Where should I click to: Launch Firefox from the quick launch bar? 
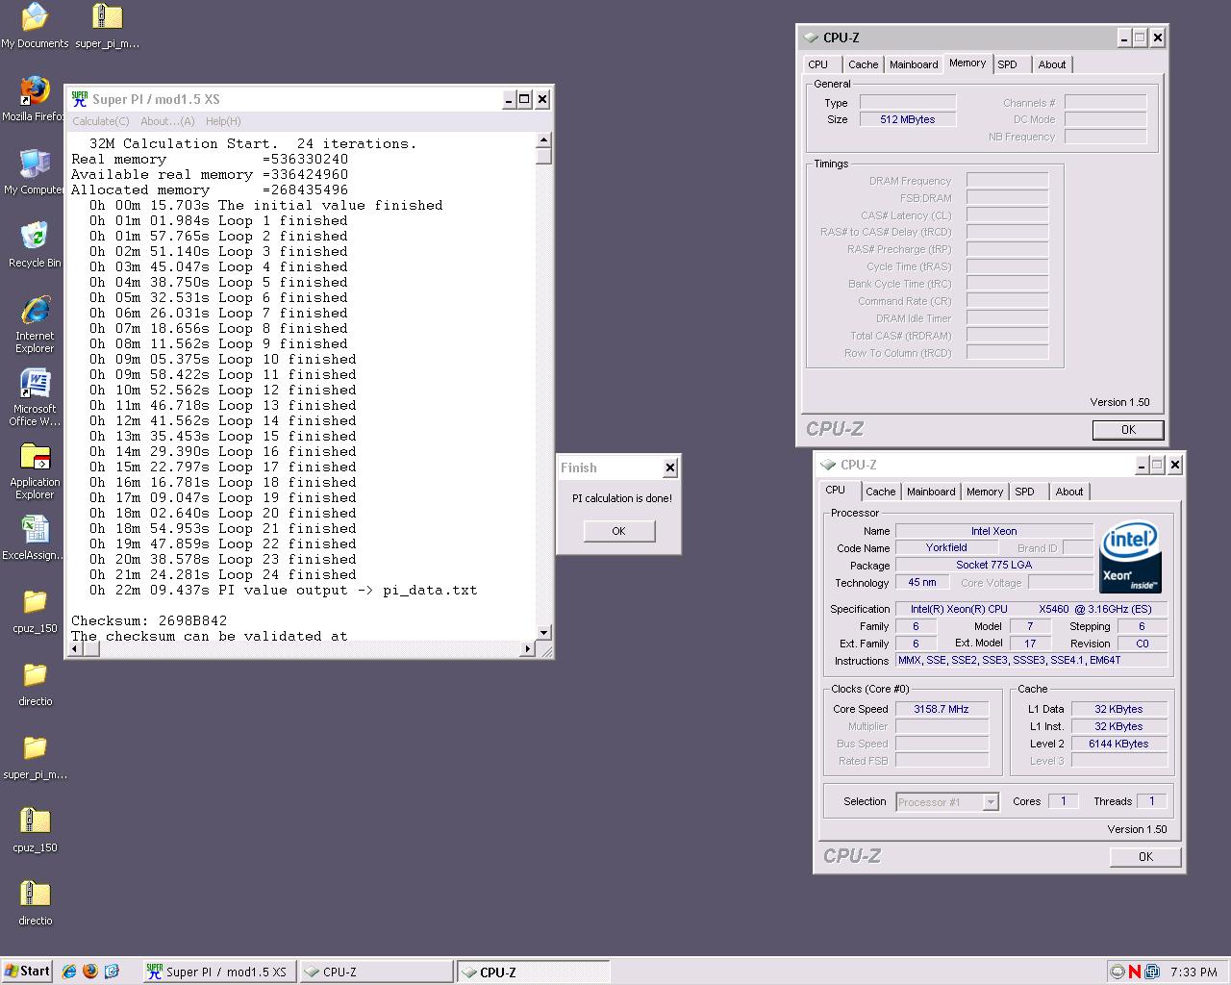click(90, 972)
